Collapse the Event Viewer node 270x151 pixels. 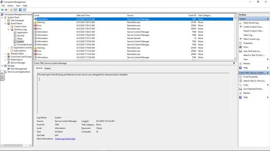pos(5,23)
